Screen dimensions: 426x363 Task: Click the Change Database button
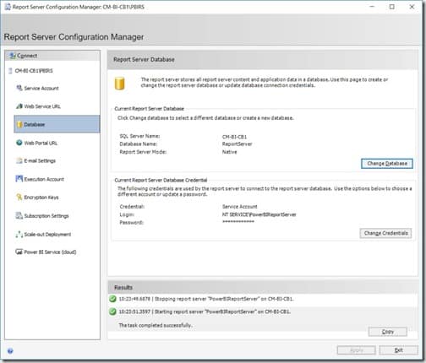[387, 164]
